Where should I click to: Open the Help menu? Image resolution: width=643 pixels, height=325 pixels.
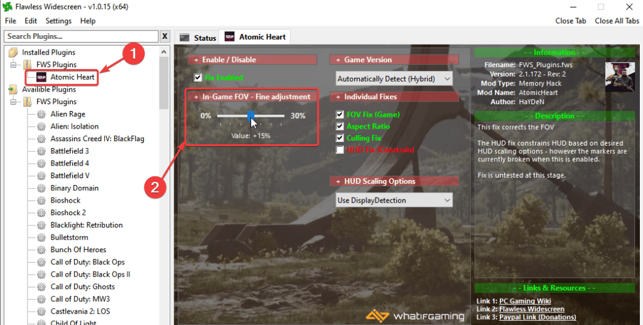coord(88,21)
